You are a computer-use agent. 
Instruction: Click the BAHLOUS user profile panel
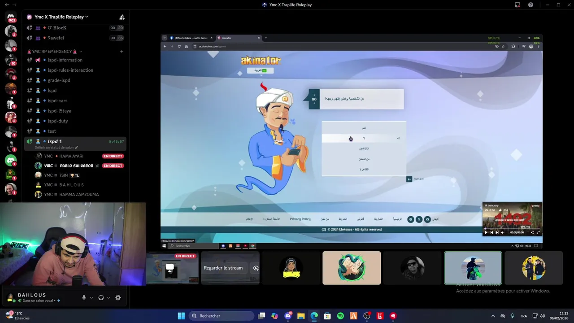pos(34,297)
